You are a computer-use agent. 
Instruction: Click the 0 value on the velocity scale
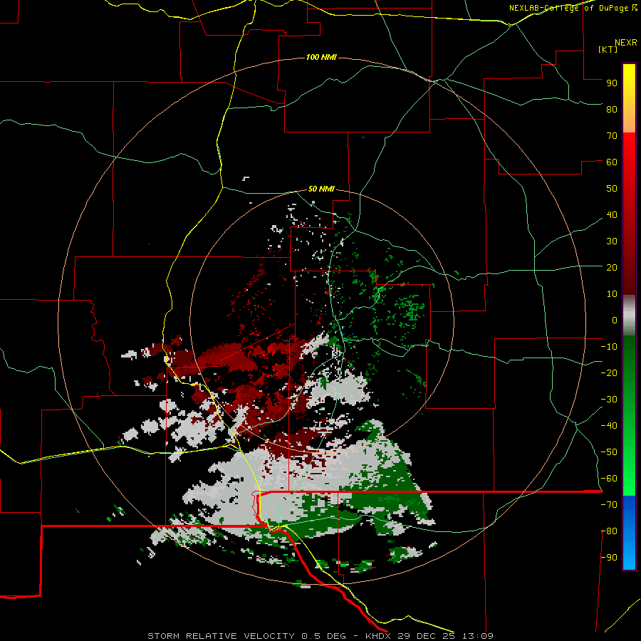(615, 320)
